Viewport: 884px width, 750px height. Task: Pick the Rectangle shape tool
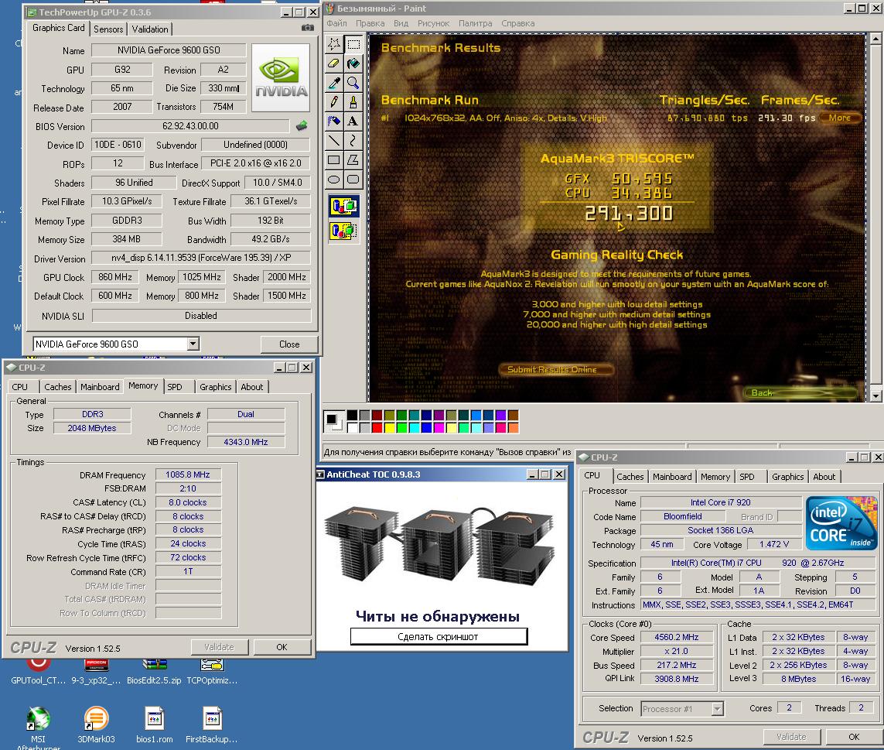(334, 159)
